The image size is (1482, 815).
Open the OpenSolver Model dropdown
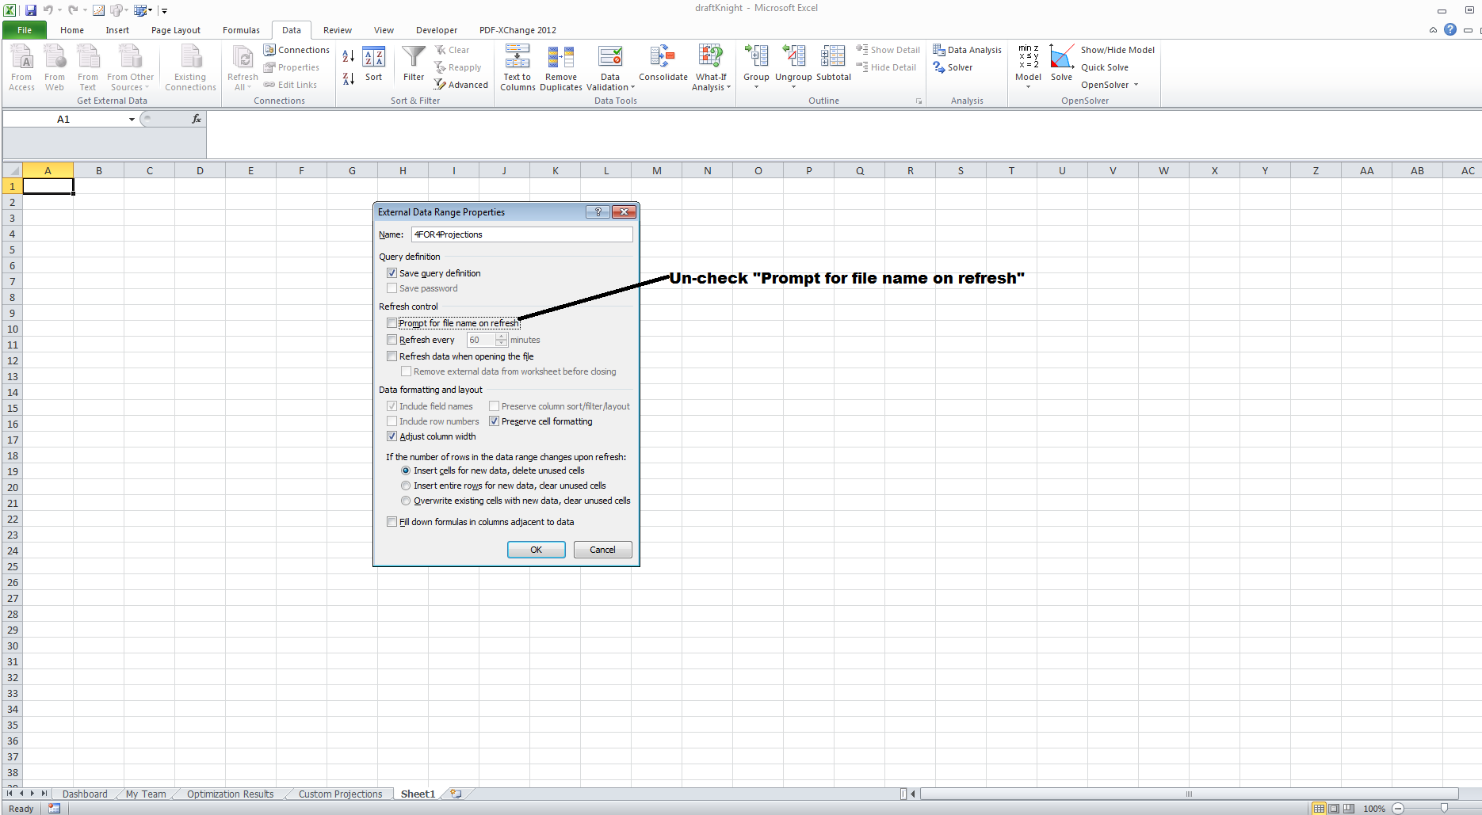pos(1028,82)
